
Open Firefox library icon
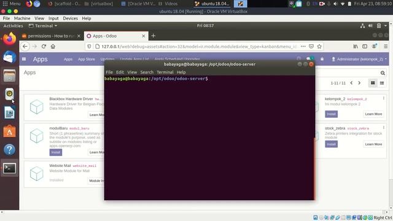click(356, 47)
